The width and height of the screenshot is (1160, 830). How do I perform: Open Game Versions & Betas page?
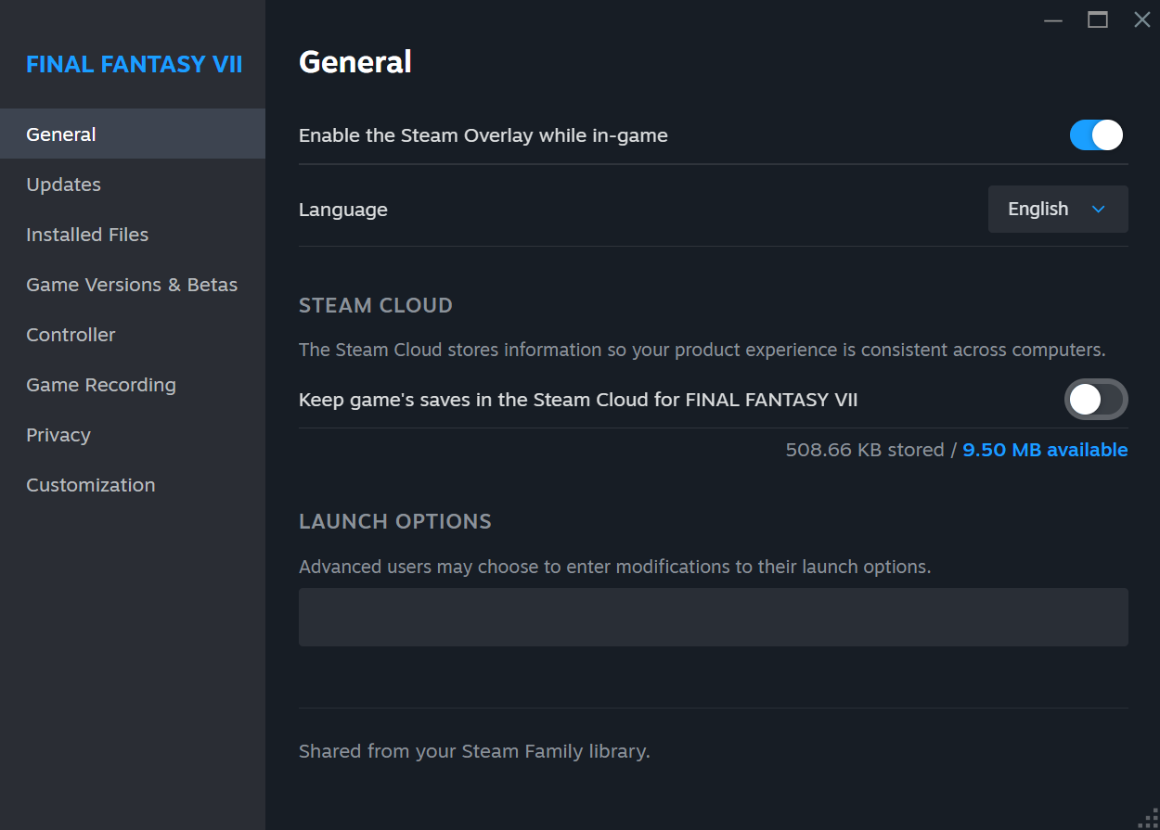click(133, 285)
